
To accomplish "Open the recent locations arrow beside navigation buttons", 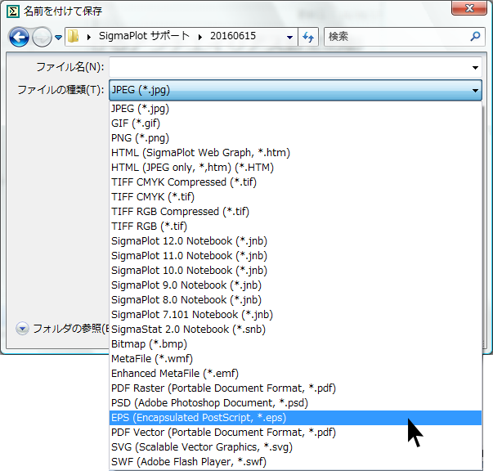I will click(58, 38).
